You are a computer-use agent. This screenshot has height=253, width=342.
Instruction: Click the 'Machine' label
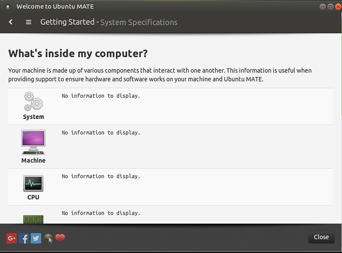(33, 160)
